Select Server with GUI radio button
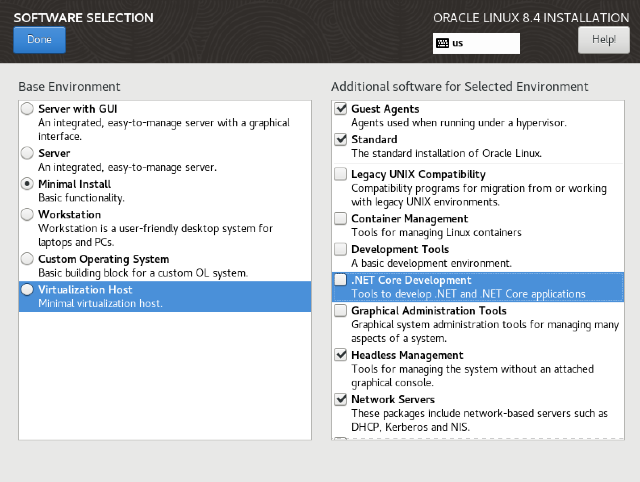The height and width of the screenshot is (482, 640). point(27,109)
